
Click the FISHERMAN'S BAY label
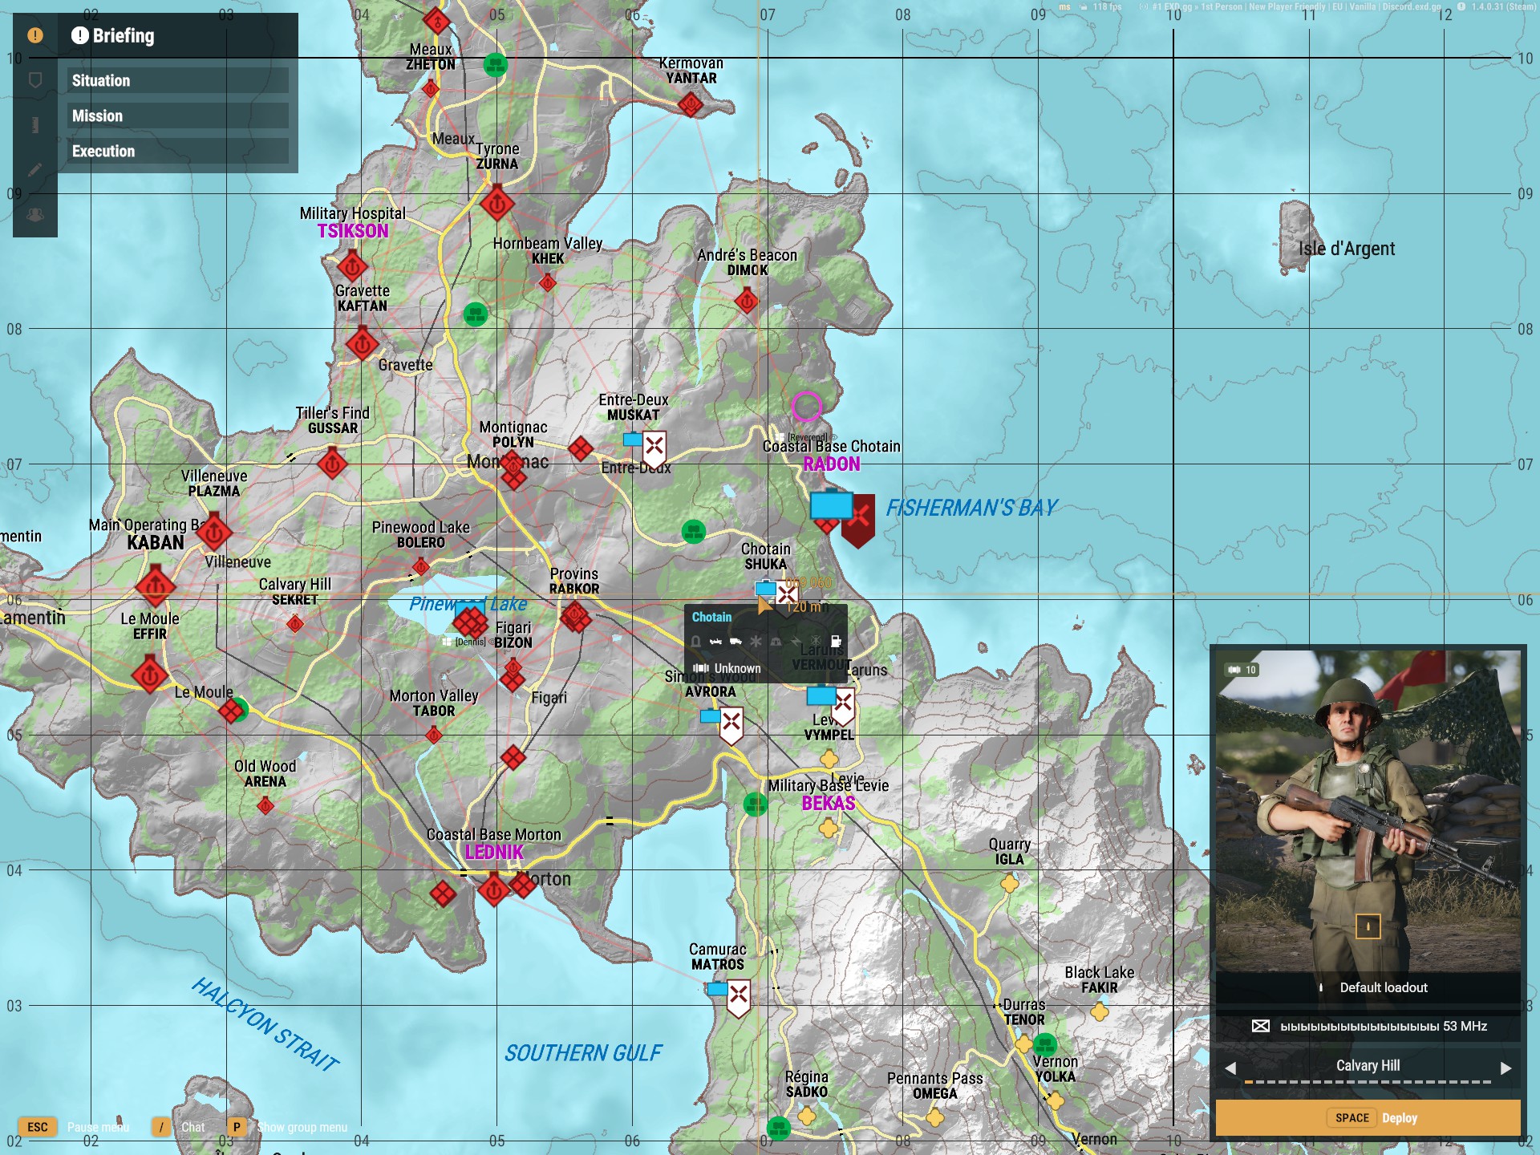(x=972, y=508)
